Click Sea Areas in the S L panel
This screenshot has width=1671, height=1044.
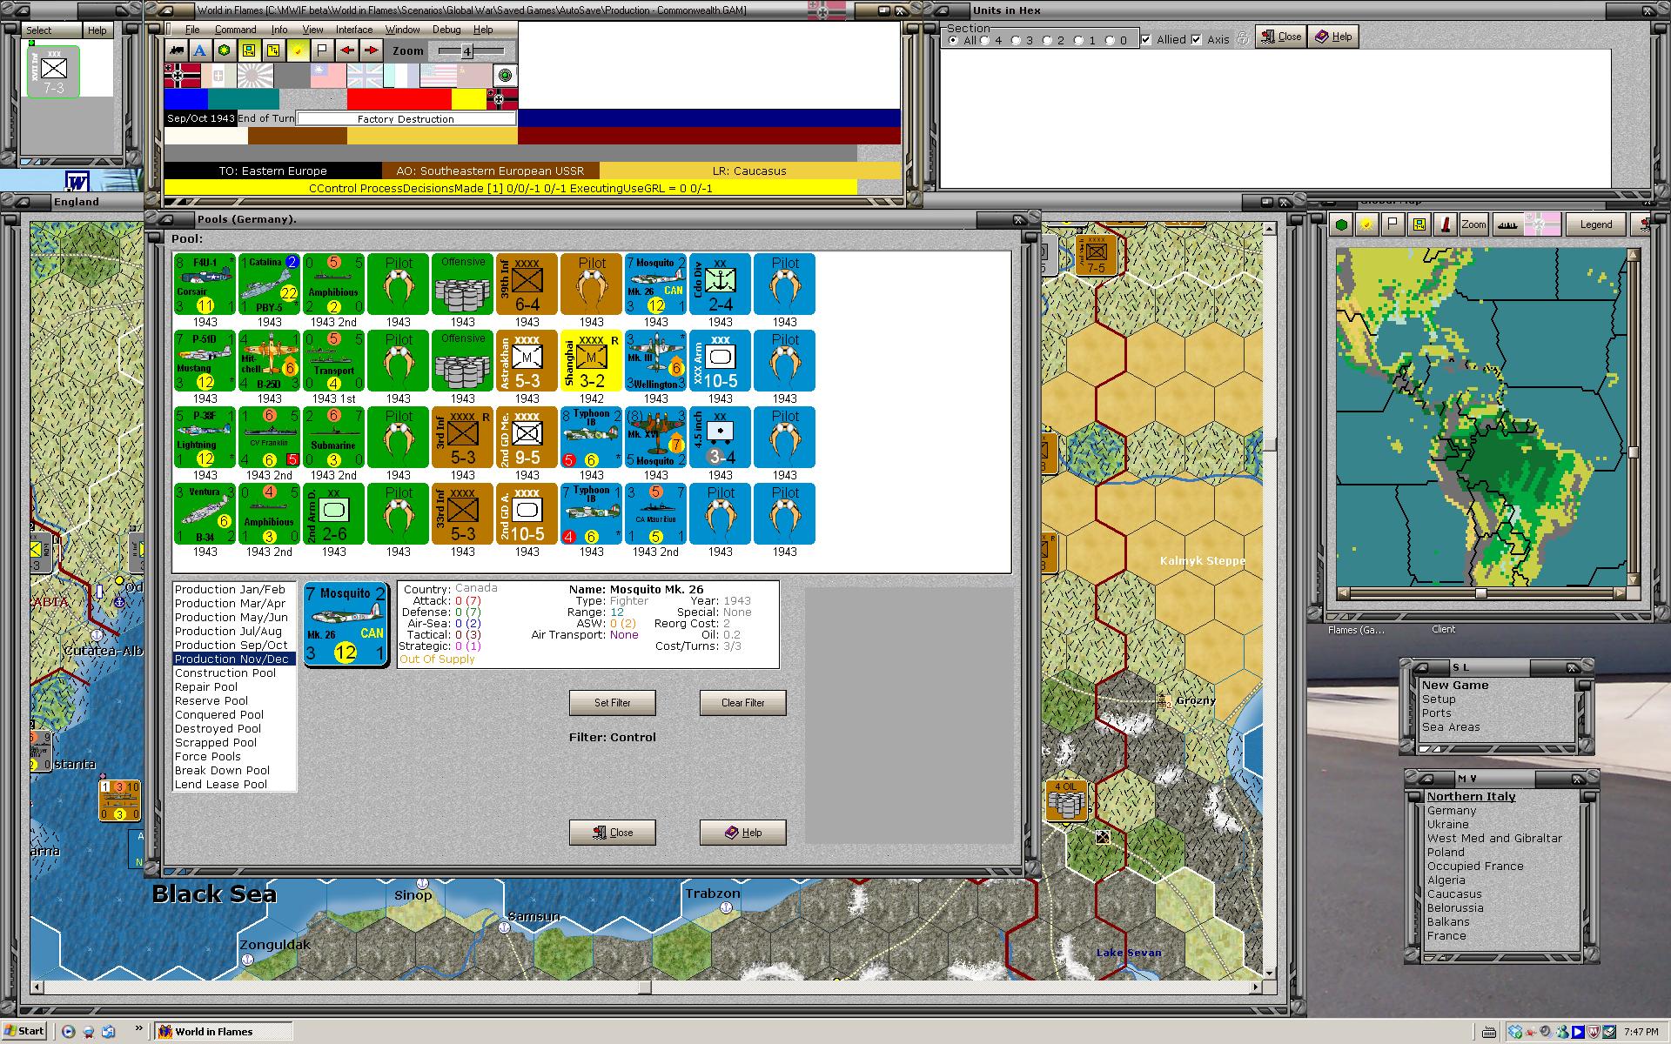click(1451, 727)
